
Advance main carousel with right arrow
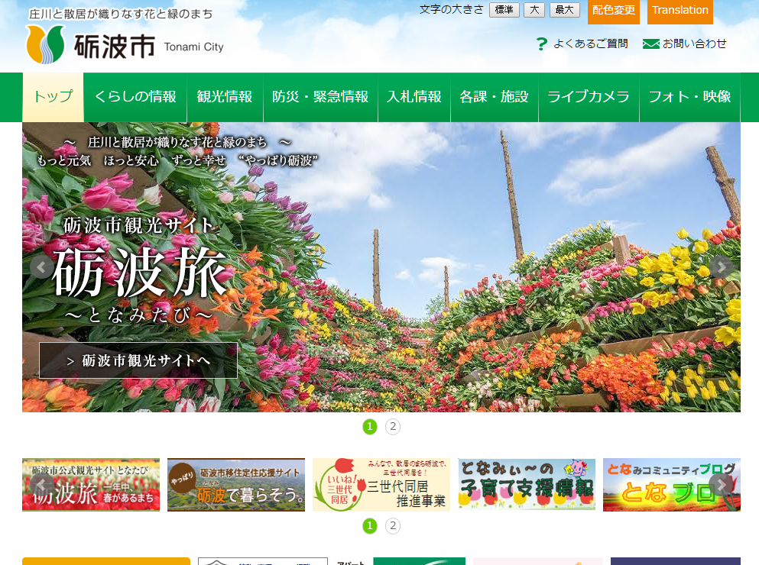[721, 266]
